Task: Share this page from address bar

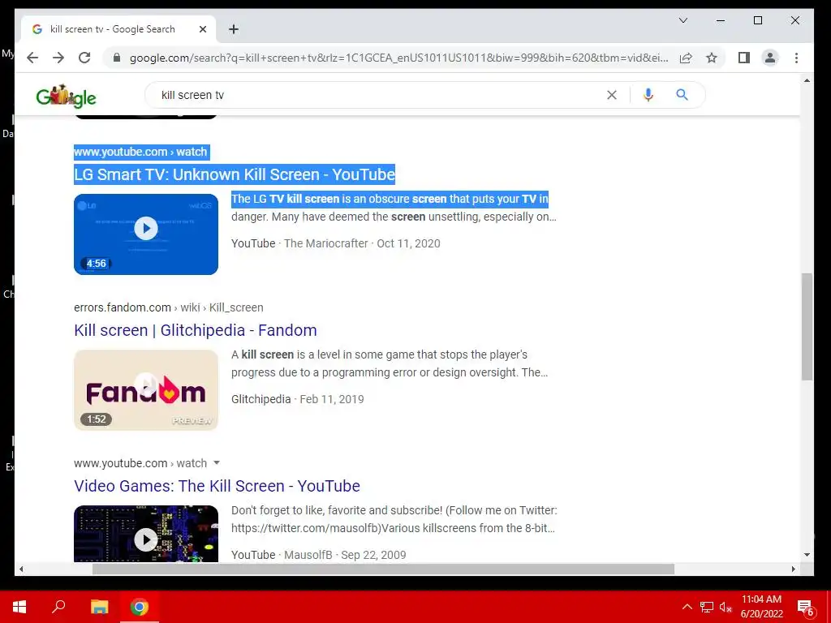Action: (x=686, y=58)
